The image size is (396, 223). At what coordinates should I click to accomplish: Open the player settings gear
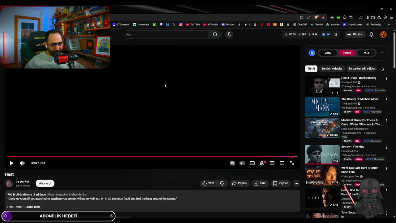pos(262,163)
